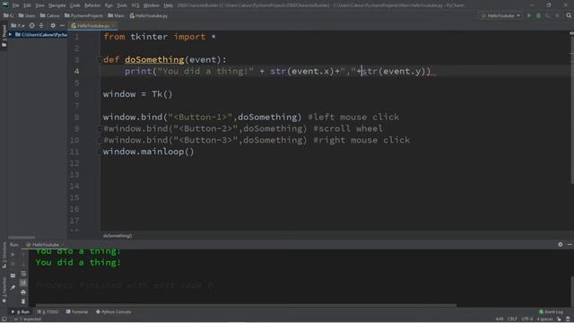This screenshot has width=574, height=323.
Task: Open the Run menu
Action: [109, 5]
